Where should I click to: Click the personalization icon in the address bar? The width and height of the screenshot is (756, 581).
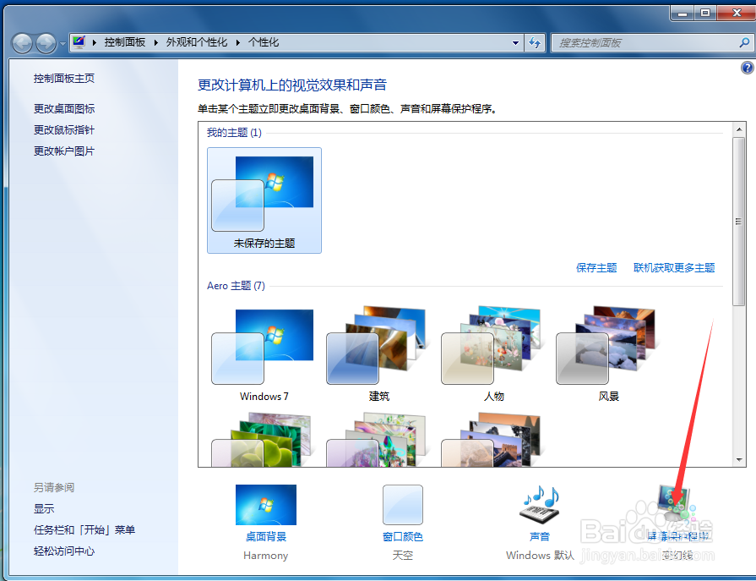pos(77,41)
